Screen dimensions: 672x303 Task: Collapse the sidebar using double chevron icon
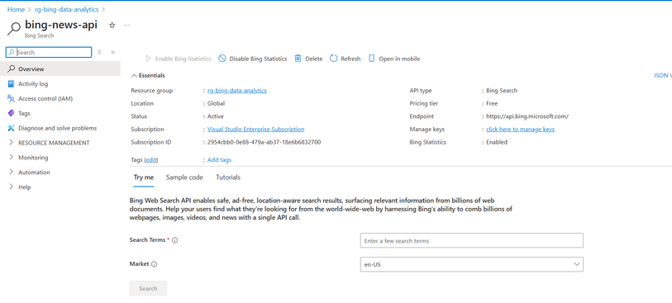pos(113,52)
